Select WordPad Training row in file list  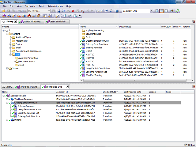pos(135,75)
